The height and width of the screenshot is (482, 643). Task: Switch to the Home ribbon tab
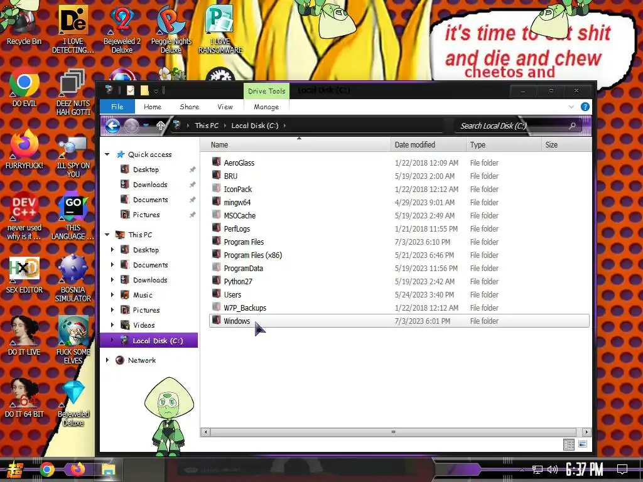pos(153,107)
